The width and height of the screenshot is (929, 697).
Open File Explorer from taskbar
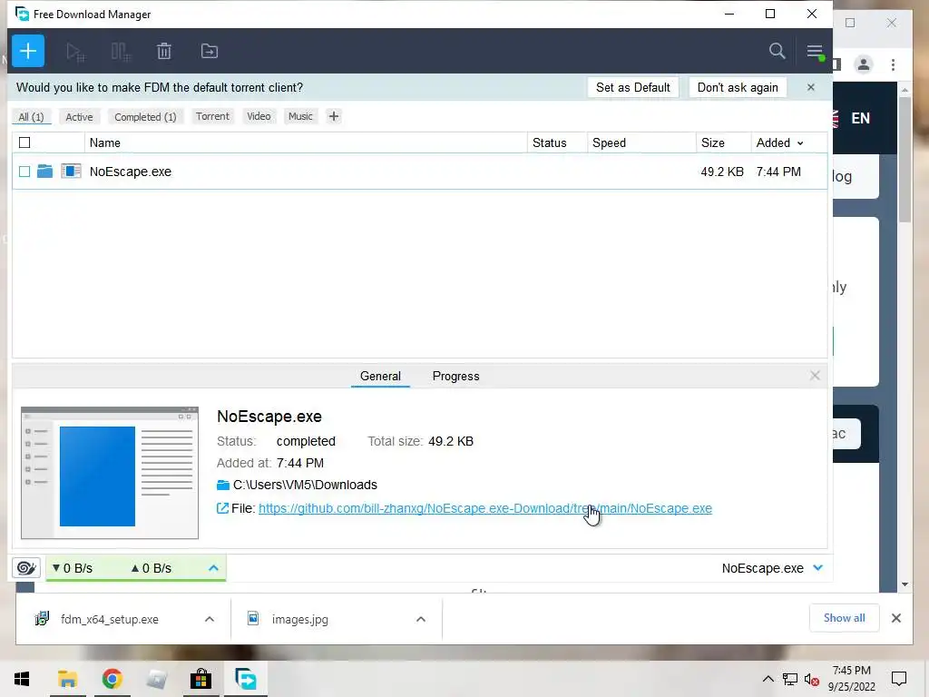click(67, 679)
